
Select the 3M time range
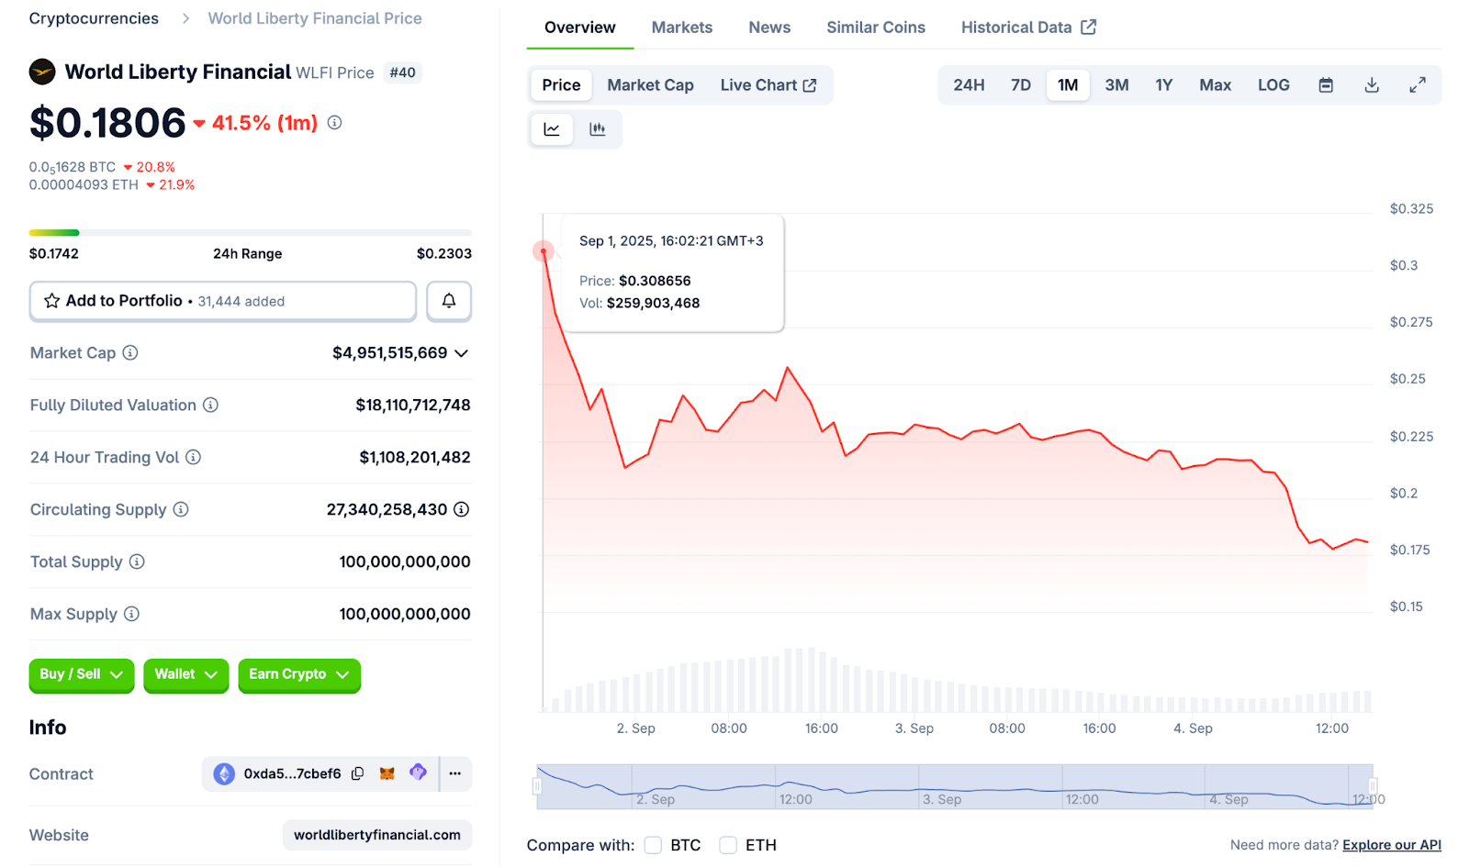(x=1116, y=85)
